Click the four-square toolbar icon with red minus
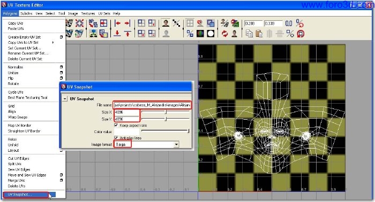 (152, 34)
